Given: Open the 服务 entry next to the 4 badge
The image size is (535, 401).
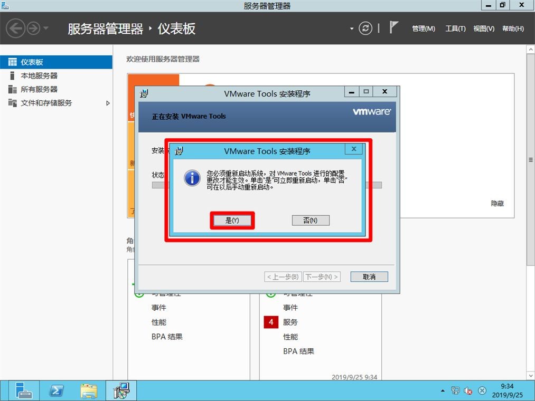Looking at the screenshot, I should pos(290,322).
